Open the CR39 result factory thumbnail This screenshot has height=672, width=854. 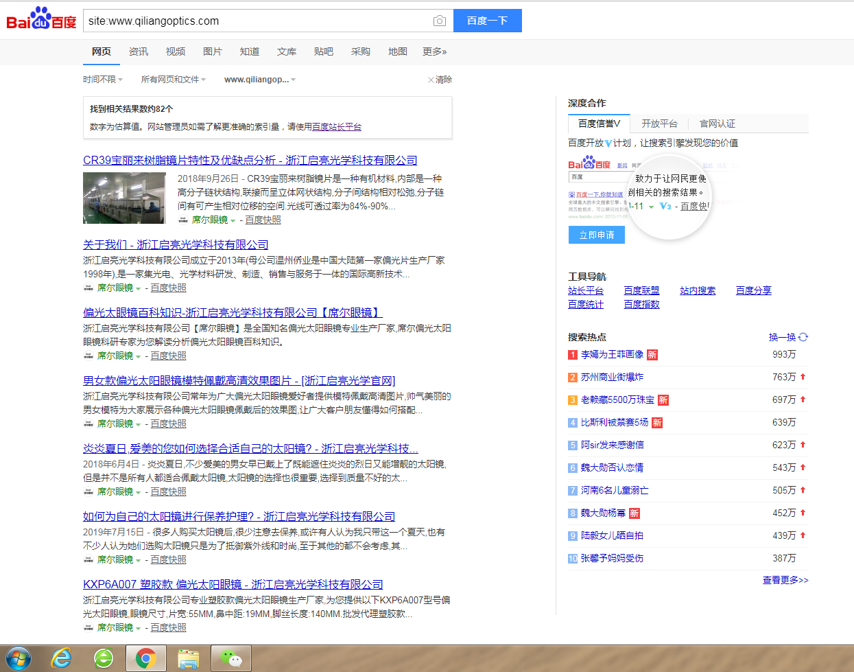[x=124, y=198]
